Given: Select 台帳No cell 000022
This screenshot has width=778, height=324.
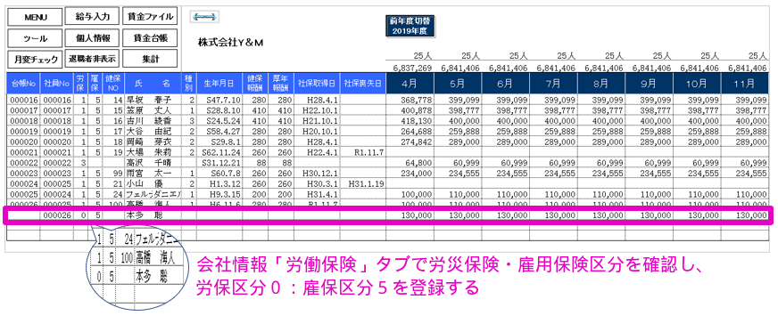Looking at the screenshot, I should click(23, 162).
